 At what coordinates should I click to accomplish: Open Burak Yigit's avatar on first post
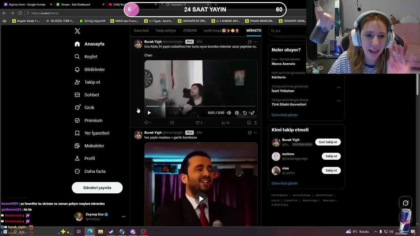tap(138, 44)
